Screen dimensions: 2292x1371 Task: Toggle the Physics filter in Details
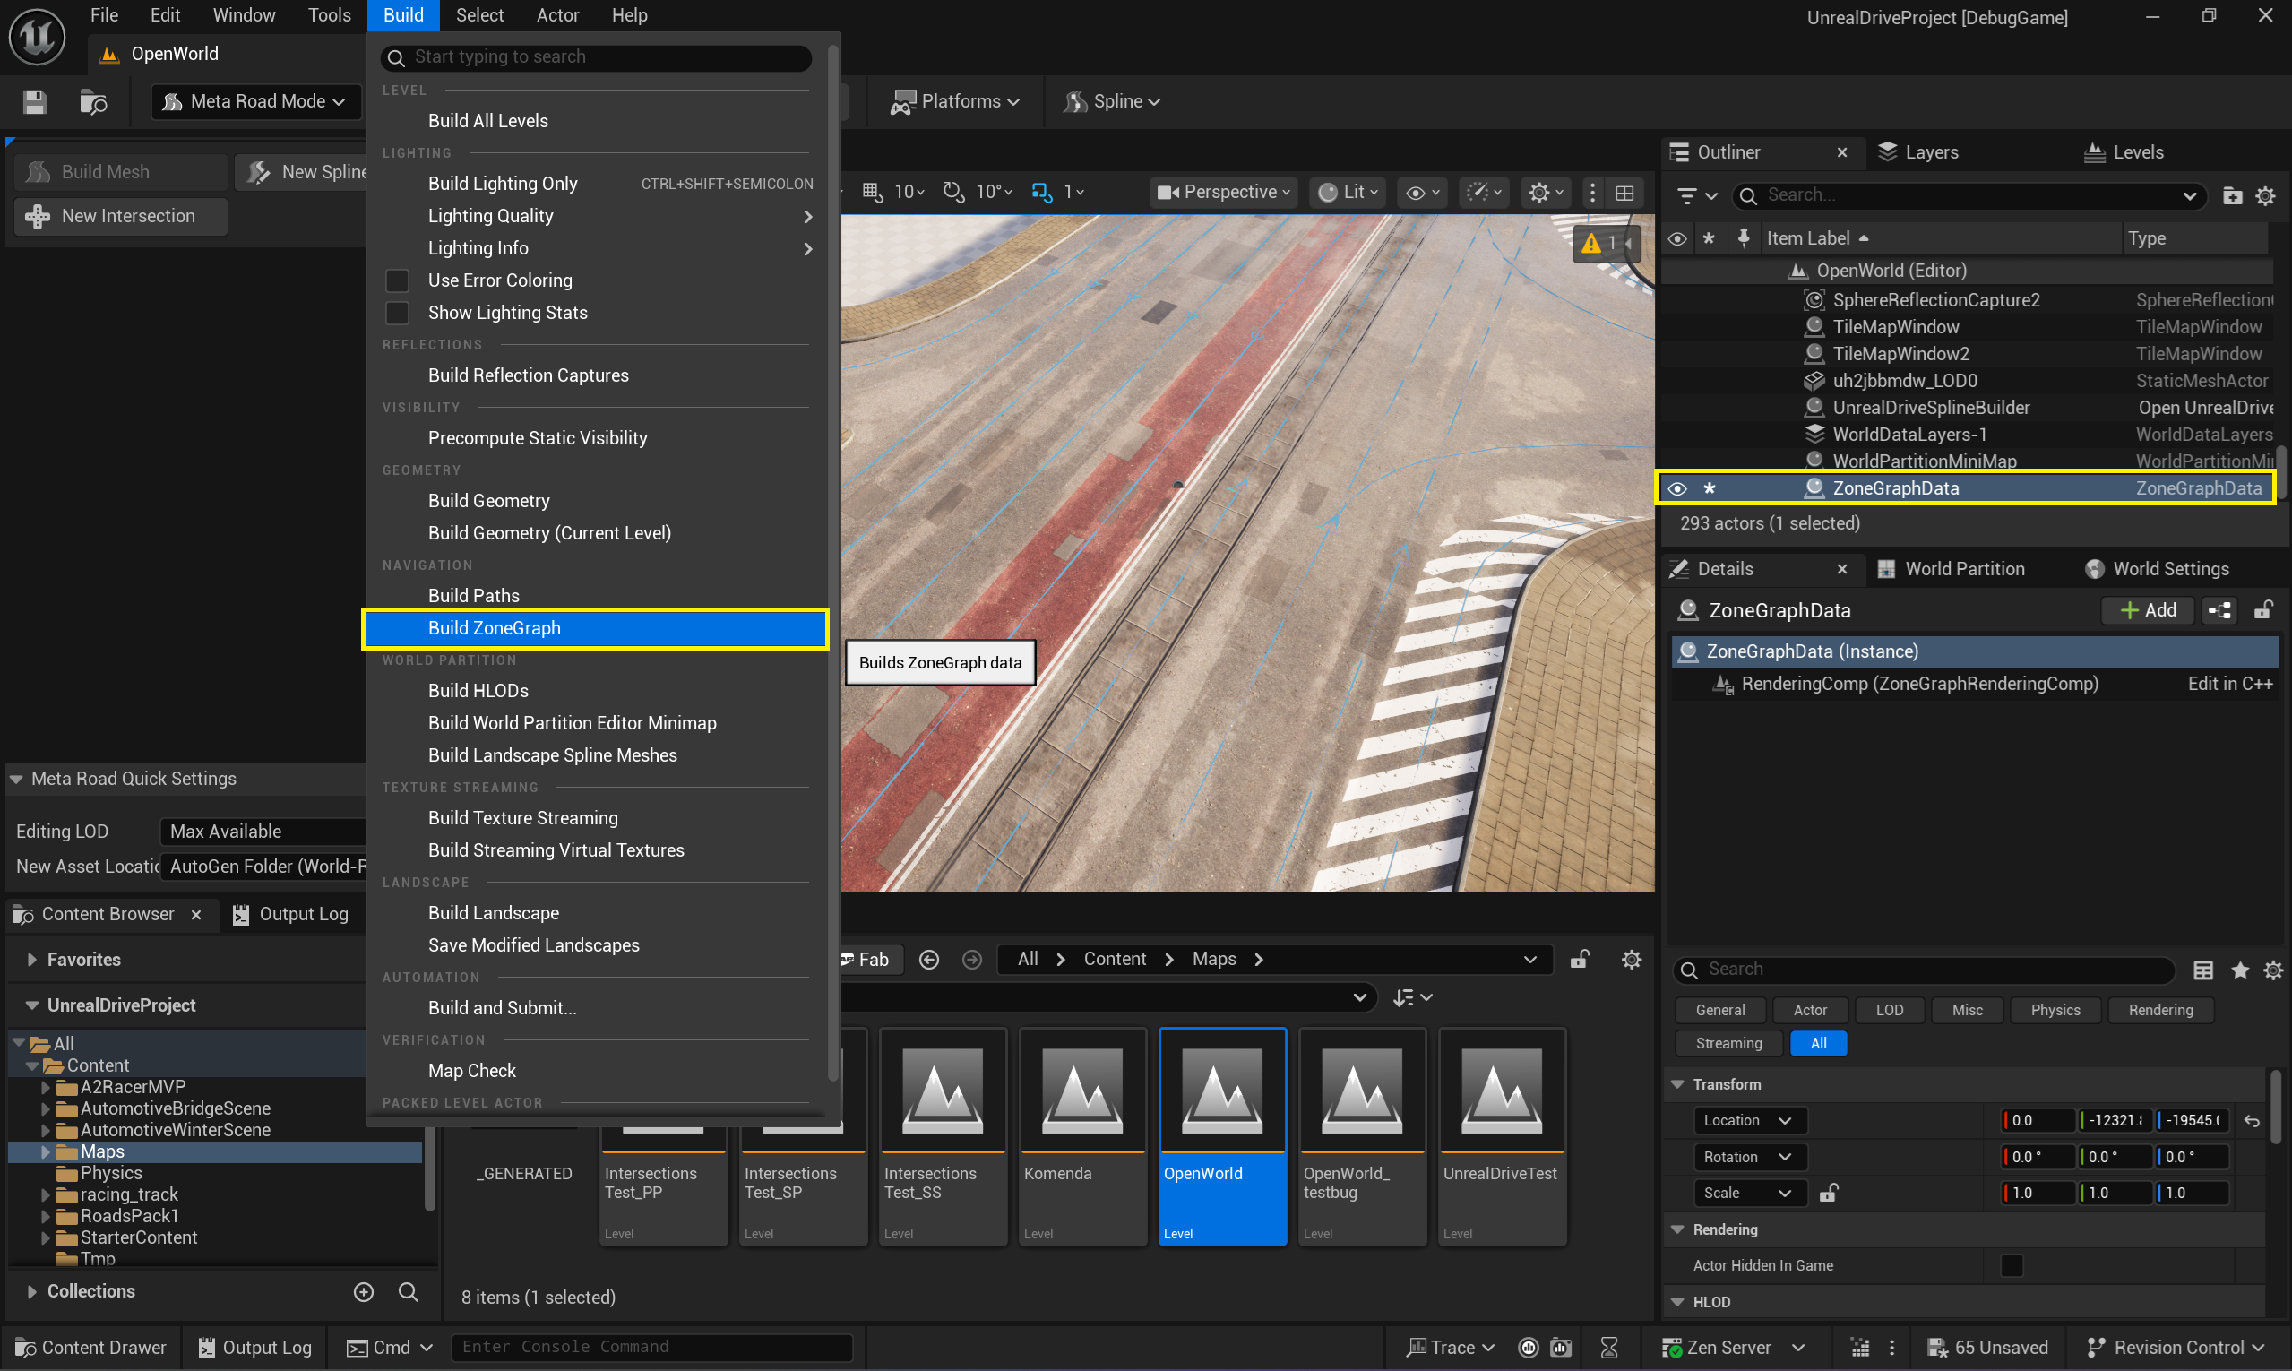point(2055,1011)
